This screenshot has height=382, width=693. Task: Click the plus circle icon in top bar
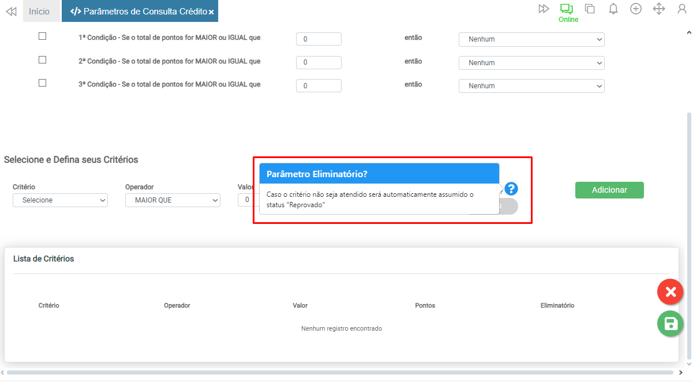click(636, 9)
